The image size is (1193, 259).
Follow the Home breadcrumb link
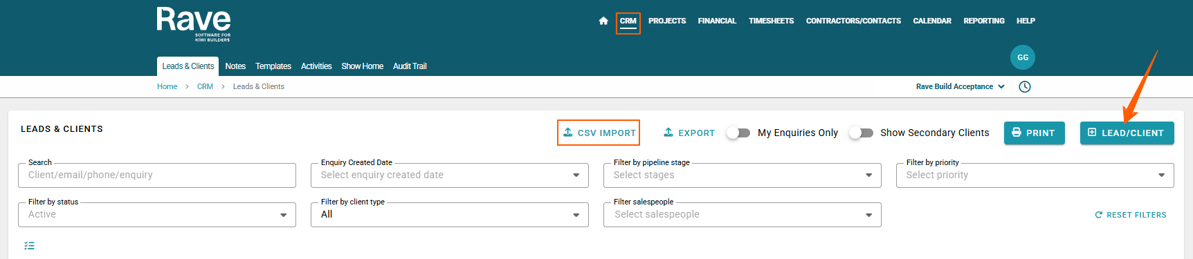(167, 86)
